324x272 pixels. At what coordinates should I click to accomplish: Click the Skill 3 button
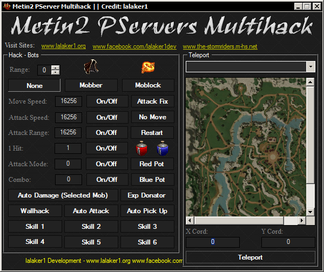click(x=147, y=227)
